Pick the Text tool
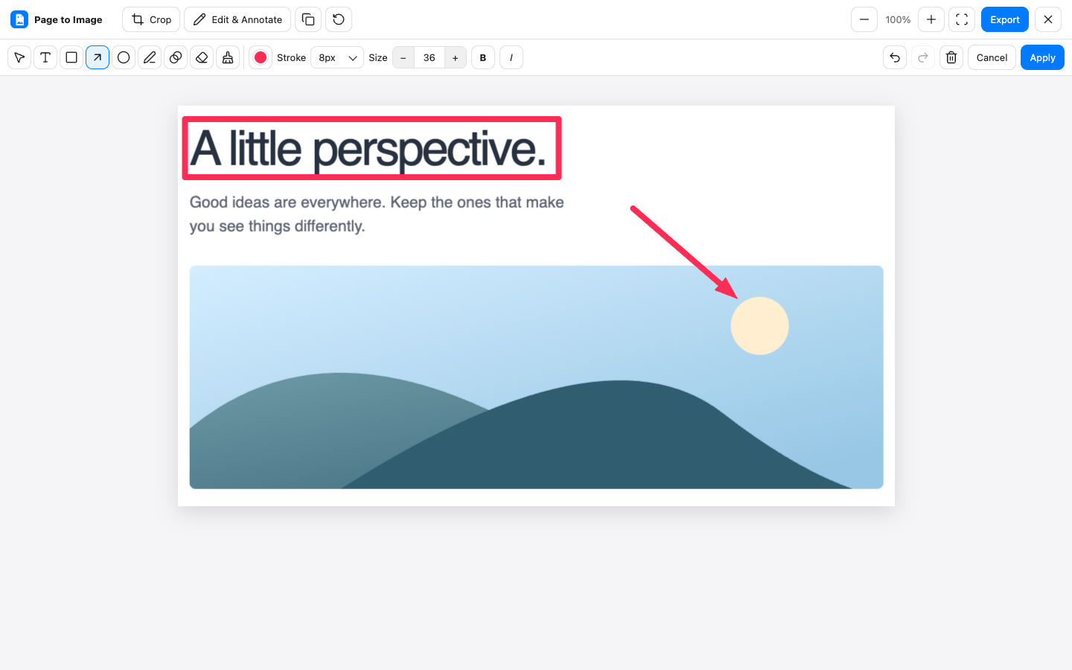 pos(45,57)
